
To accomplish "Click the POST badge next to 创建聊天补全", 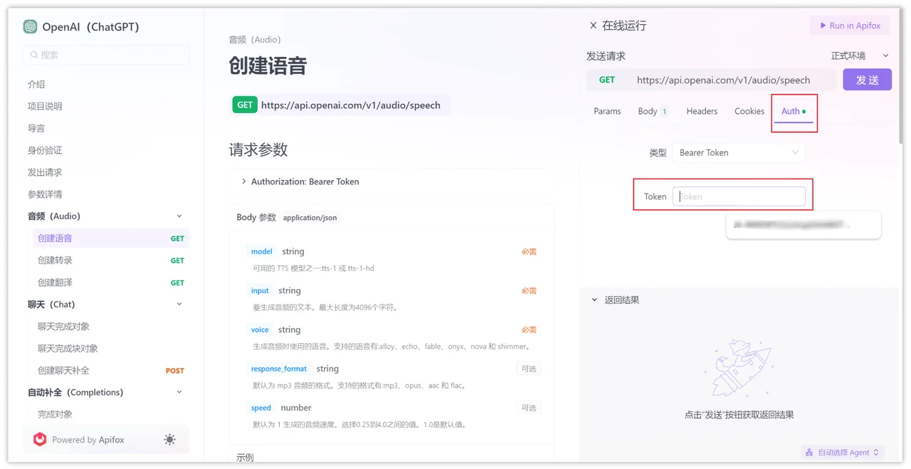I will pyautogui.click(x=174, y=370).
